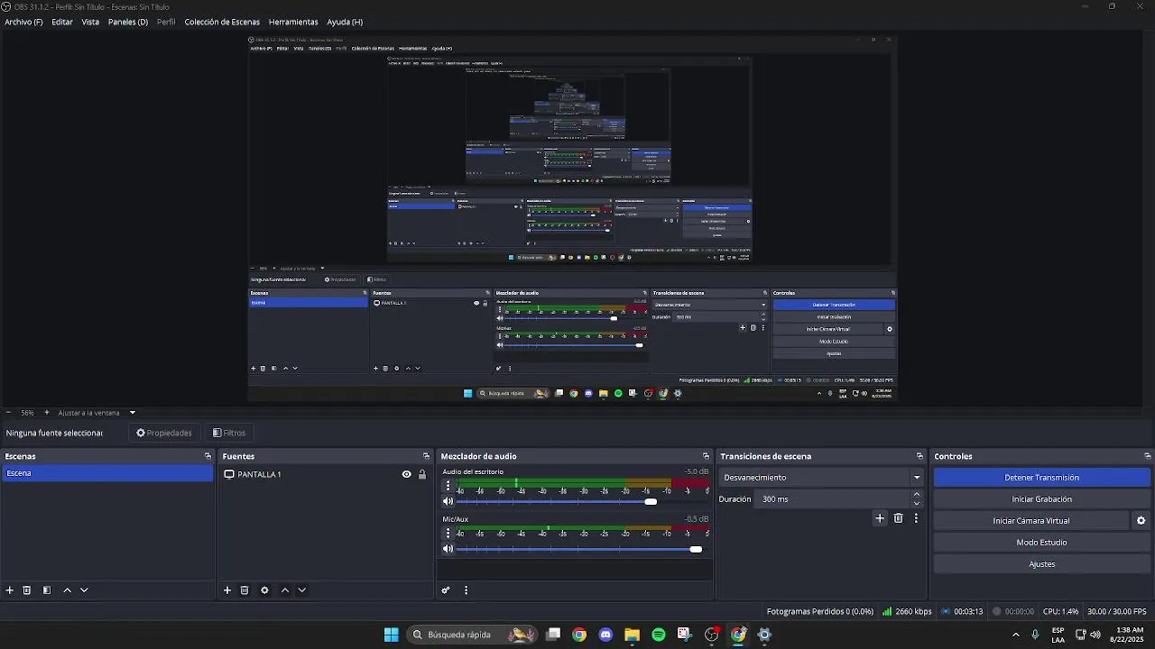1155x649 pixels.
Task: Open Ajustar a la ventana scaling dropdown
Action: point(97,413)
